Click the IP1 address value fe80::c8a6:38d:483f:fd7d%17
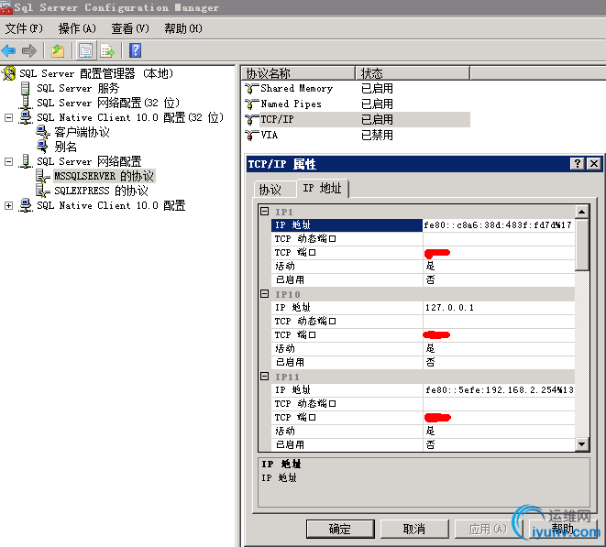 coord(498,225)
